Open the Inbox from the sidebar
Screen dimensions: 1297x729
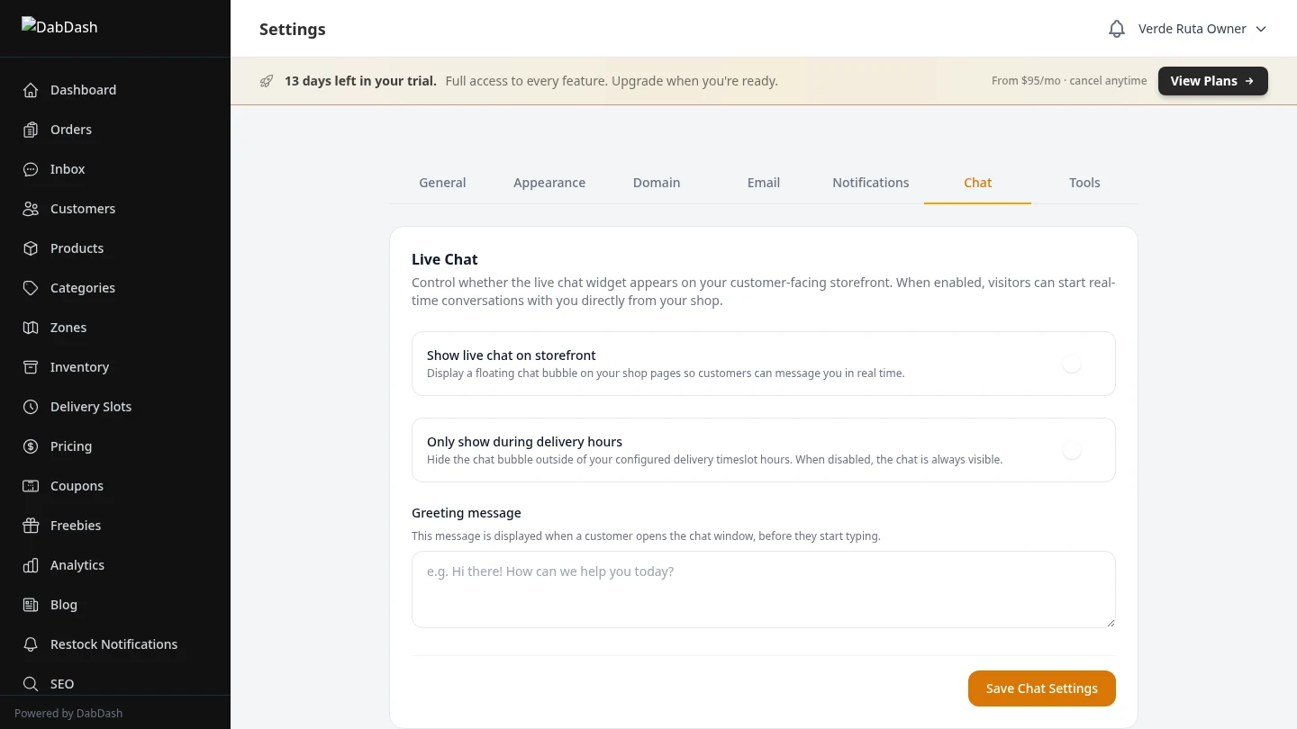[x=30, y=169]
